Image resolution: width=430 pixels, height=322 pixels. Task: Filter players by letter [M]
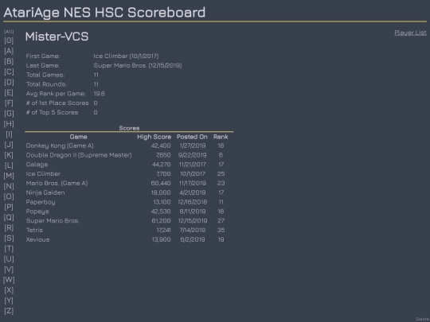tap(9, 176)
